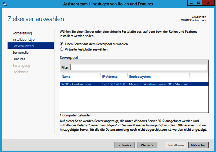Click IP address 192.168.178.100 cell

click(113, 84)
